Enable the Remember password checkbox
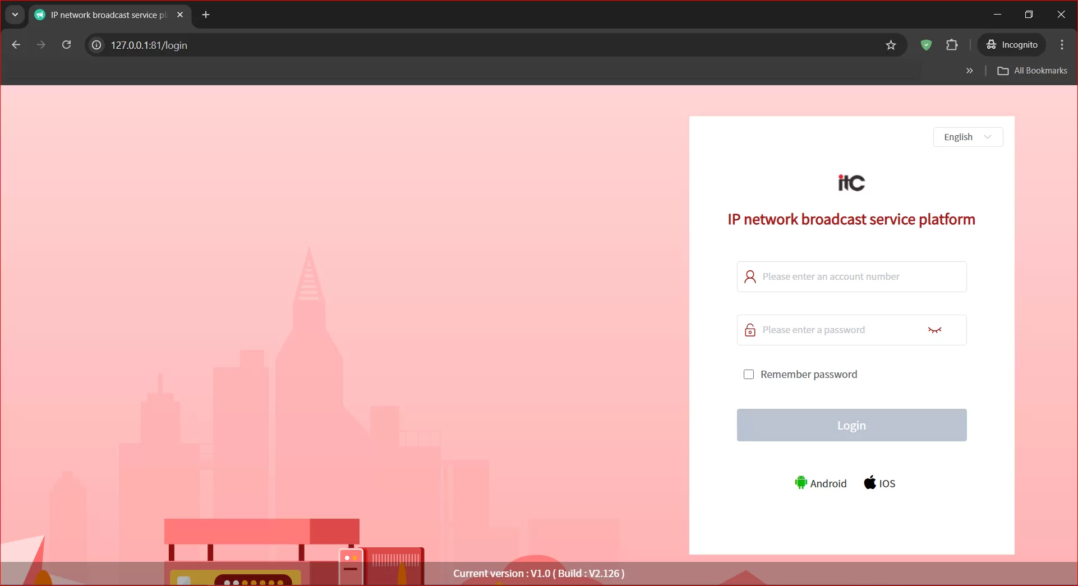Screen dimensions: 1078x586 (749, 375)
